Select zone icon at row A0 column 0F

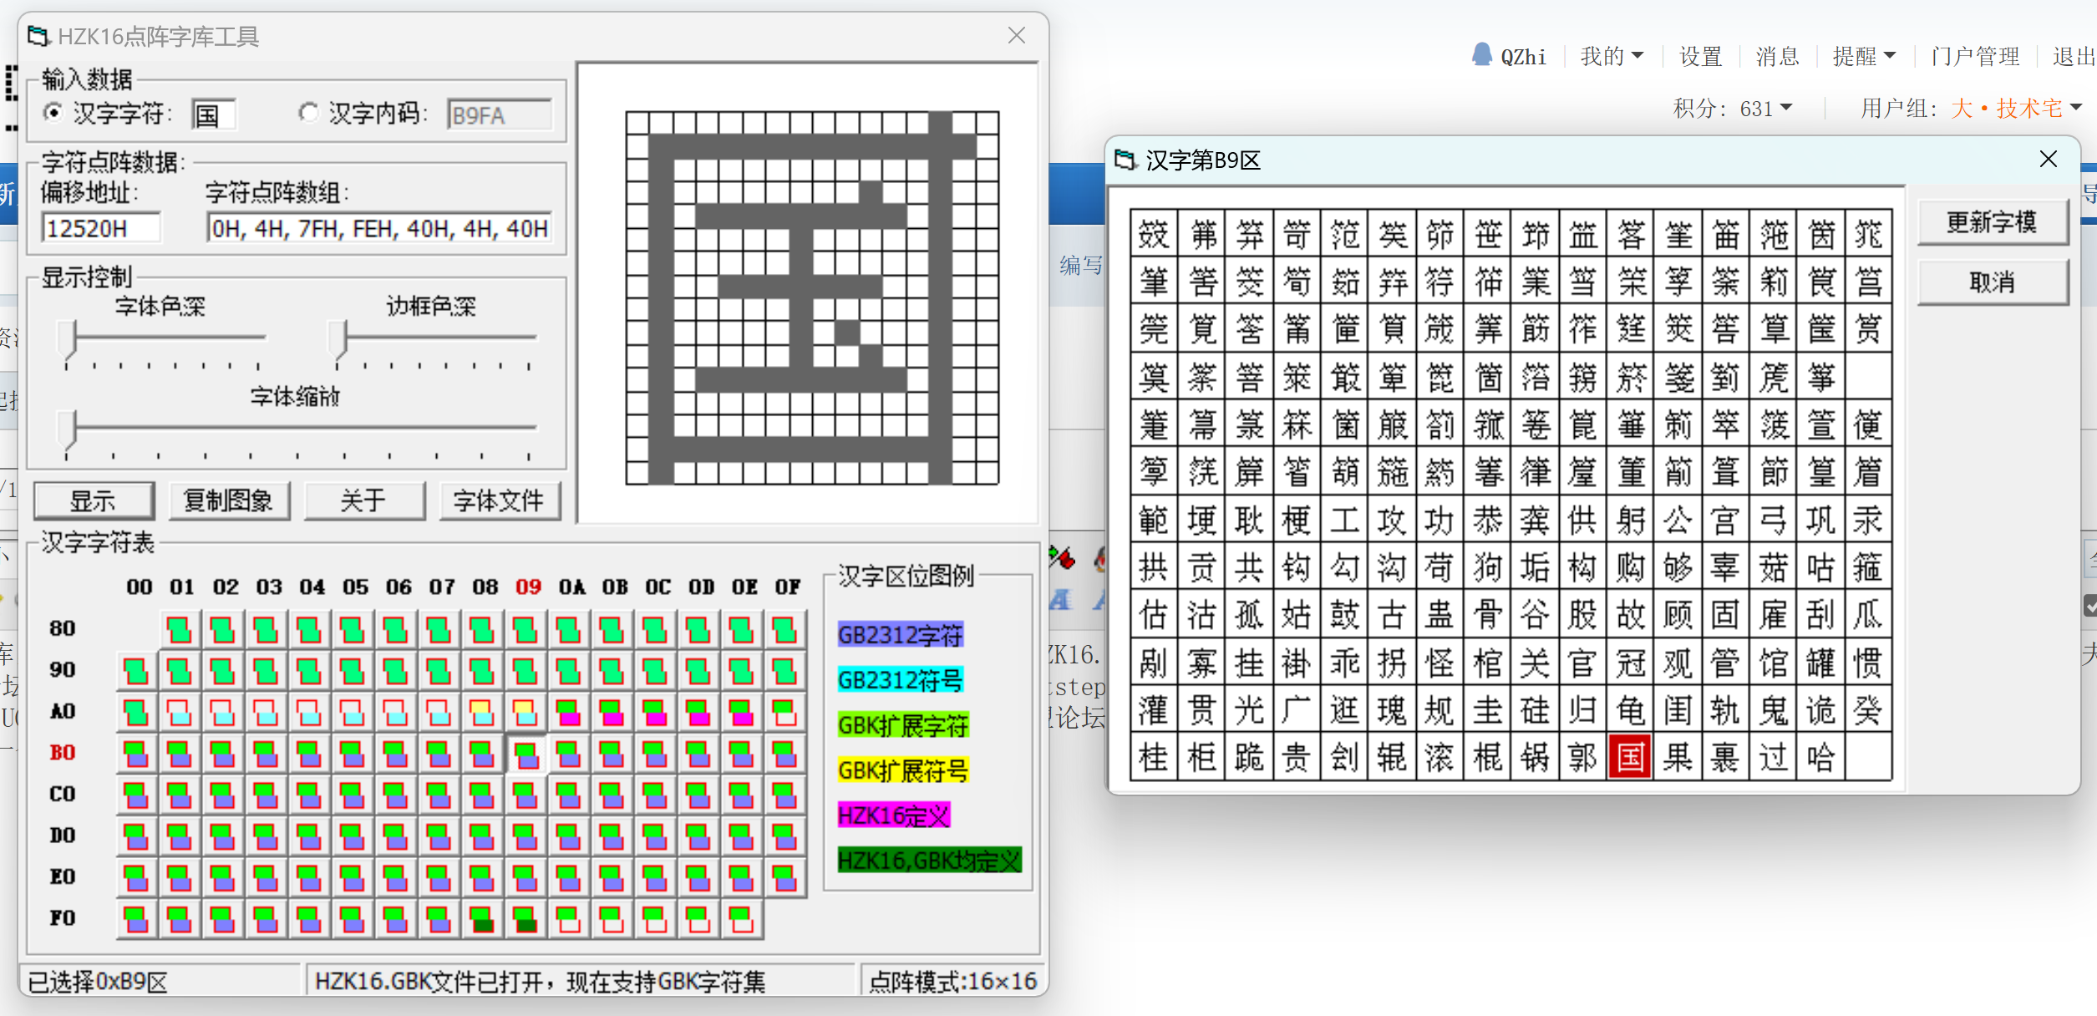(784, 713)
